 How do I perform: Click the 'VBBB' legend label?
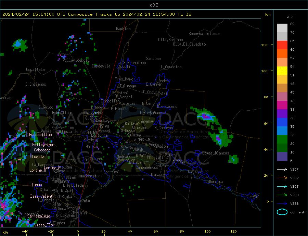[x=294, y=203]
